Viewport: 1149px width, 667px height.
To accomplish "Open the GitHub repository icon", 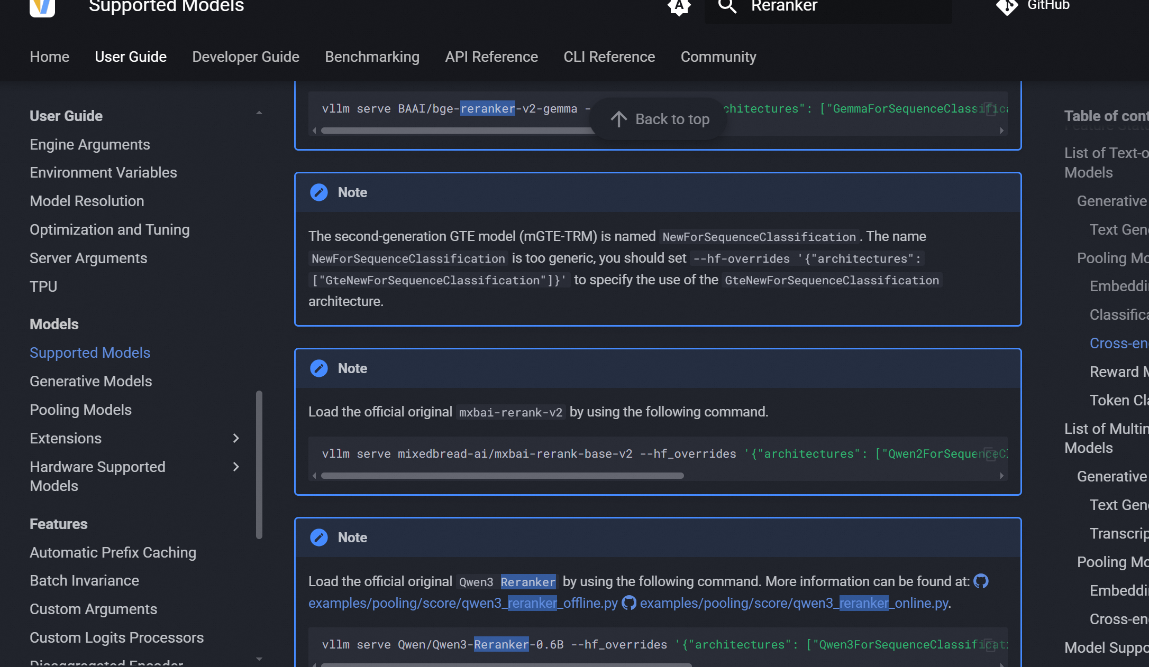I will point(1007,6).
